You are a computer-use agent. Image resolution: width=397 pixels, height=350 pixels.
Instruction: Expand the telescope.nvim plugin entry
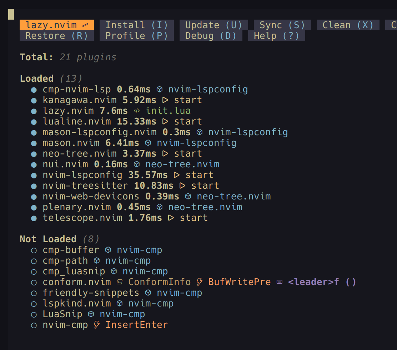[x=82, y=218]
